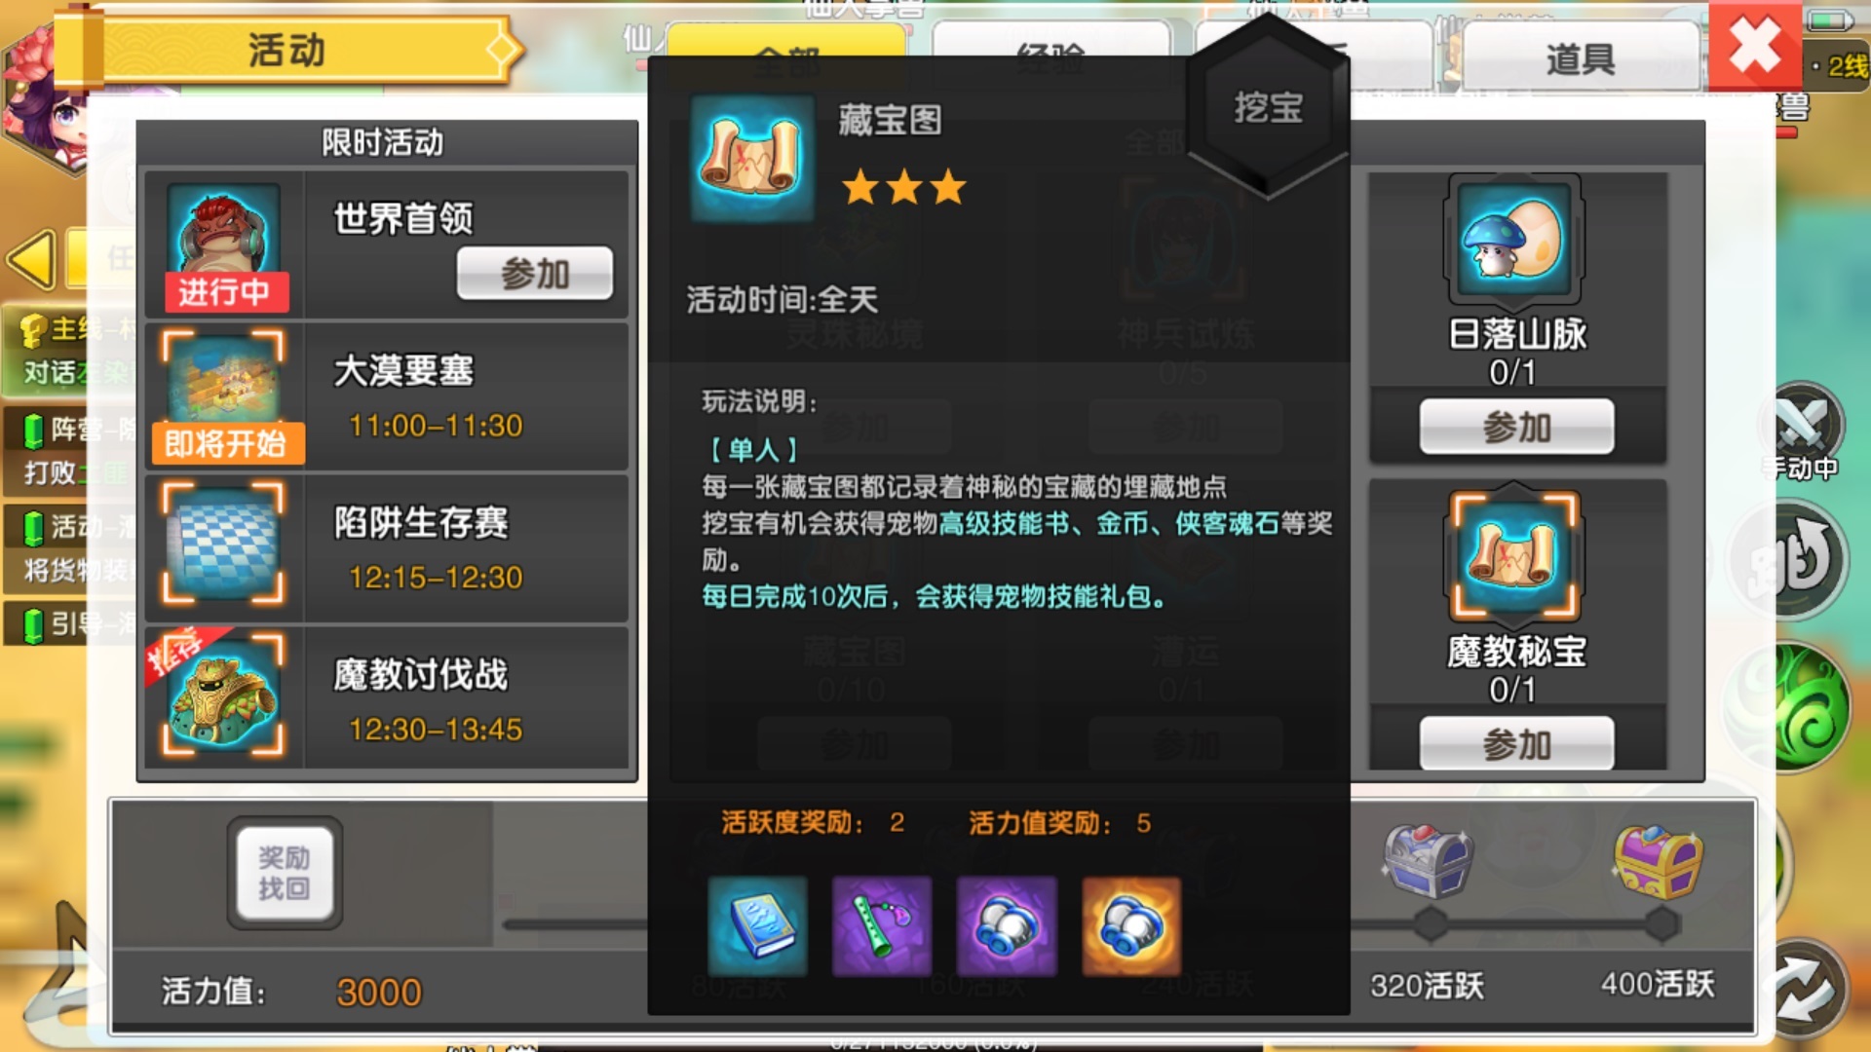
Task: Open the 魔教讨伐战 golem icon
Action: pyautogui.click(x=224, y=695)
